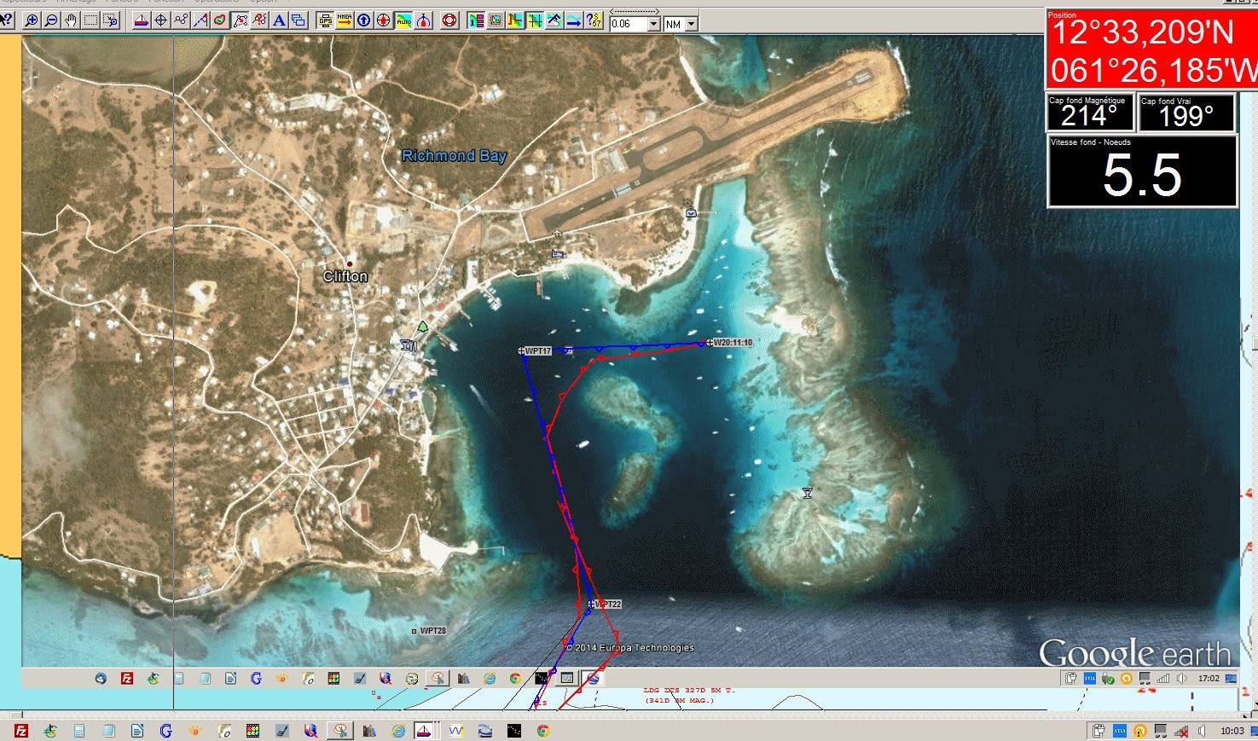Click the Cap fond Magnétique 214° box

(x=1090, y=113)
